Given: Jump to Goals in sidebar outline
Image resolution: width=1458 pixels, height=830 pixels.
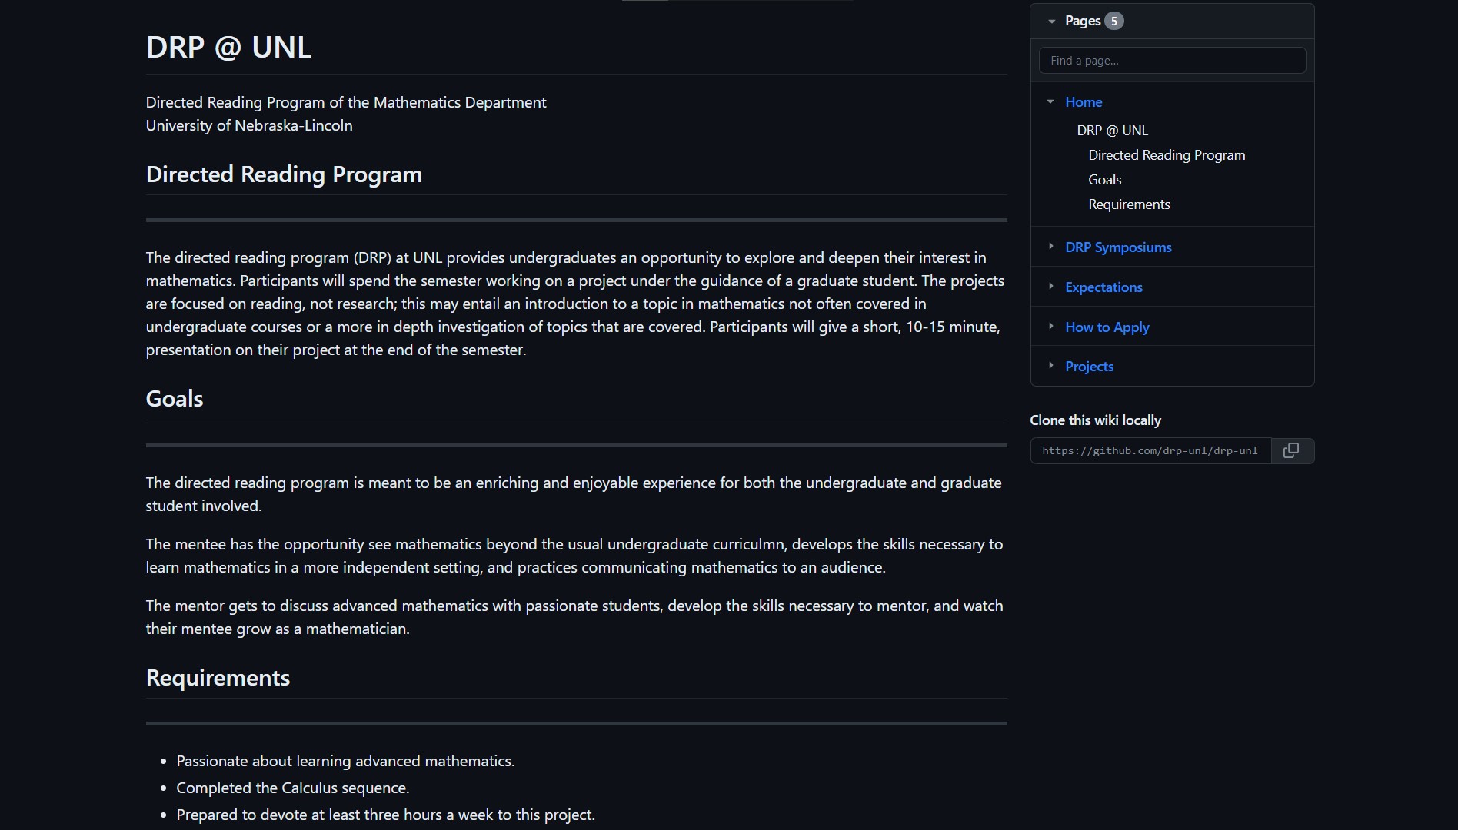Looking at the screenshot, I should coord(1104,180).
